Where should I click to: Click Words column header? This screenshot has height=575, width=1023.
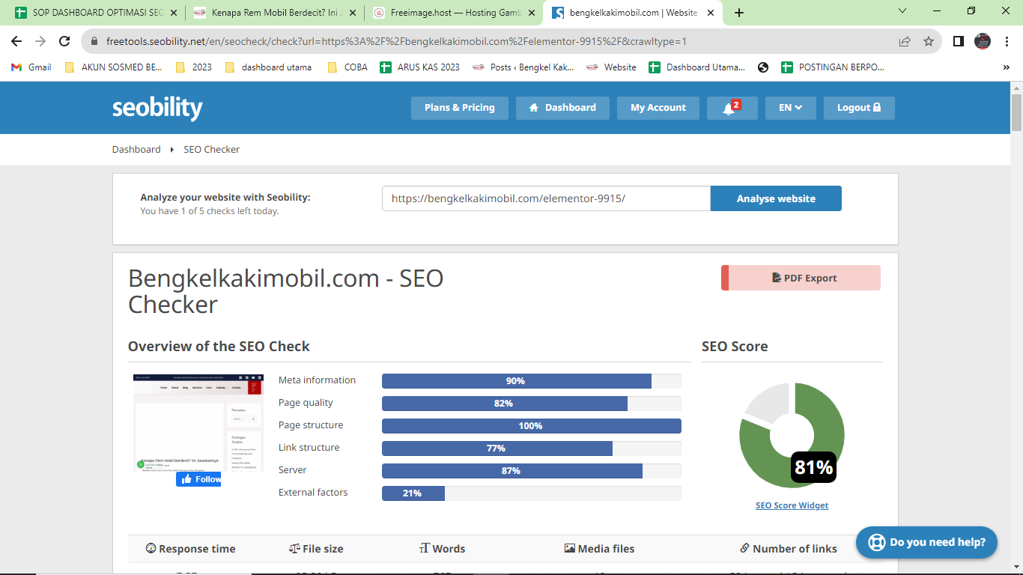[x=443, y=549]
